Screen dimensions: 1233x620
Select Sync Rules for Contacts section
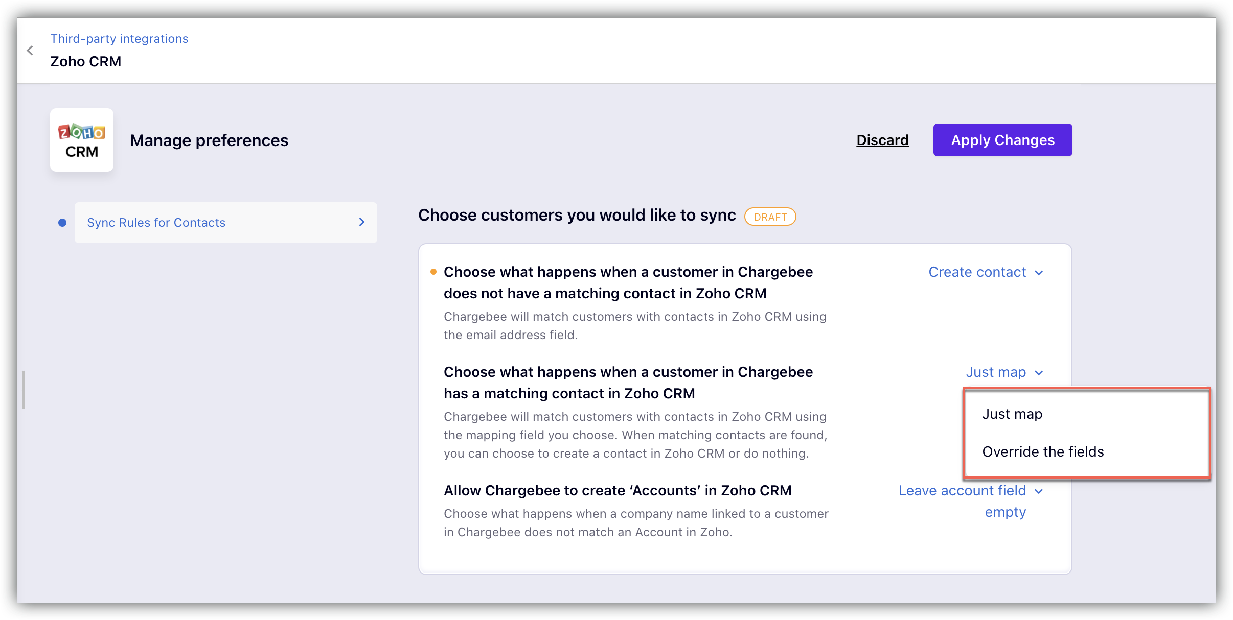(x=156, y=223)
